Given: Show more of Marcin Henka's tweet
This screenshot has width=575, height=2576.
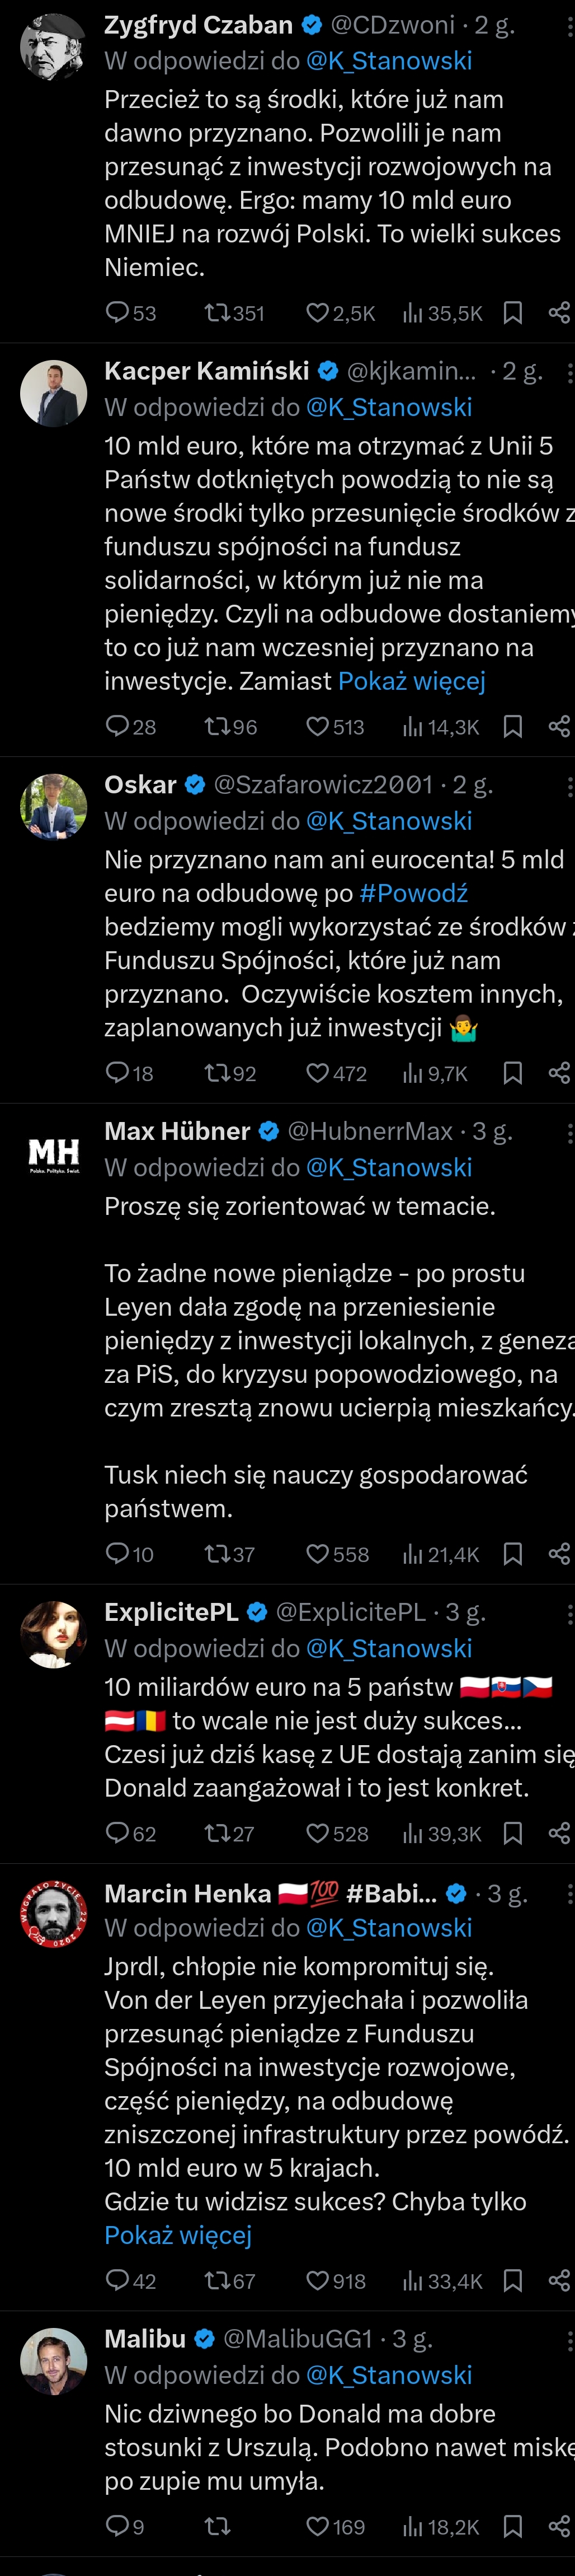Looking at the screenshot, I should pos(178,2234).
